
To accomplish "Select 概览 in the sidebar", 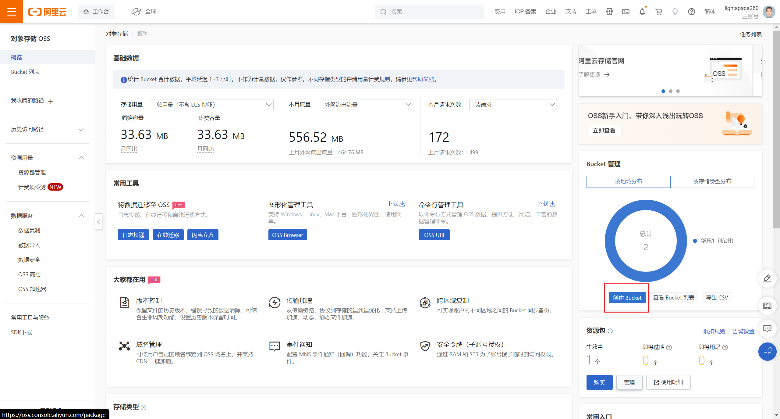I will tap(47, 57).
